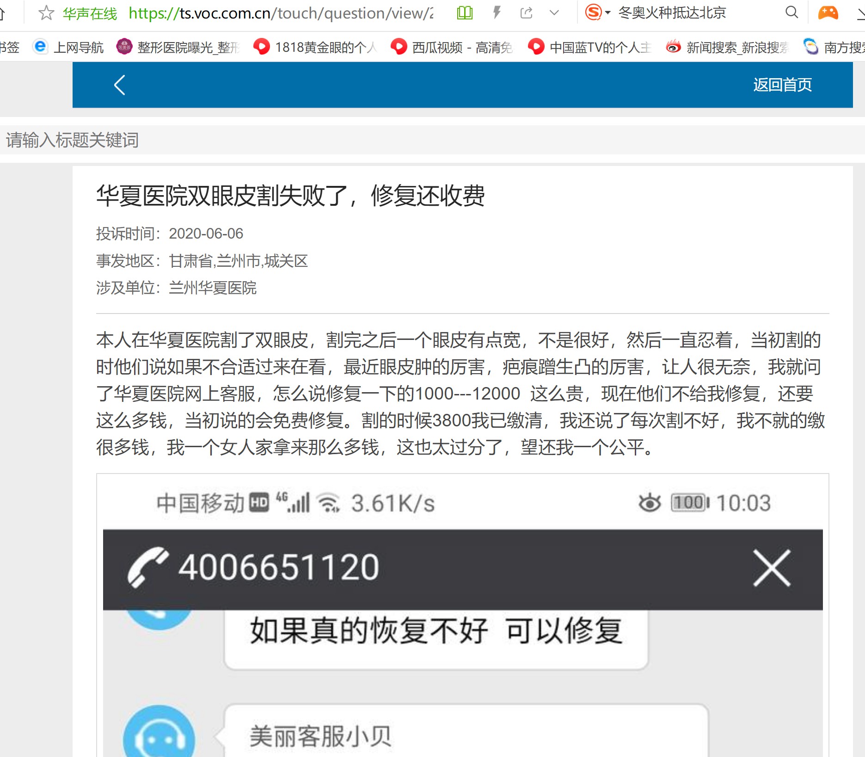
Task: Click the complaint date 2020-06-06
Action: point(206,234)
